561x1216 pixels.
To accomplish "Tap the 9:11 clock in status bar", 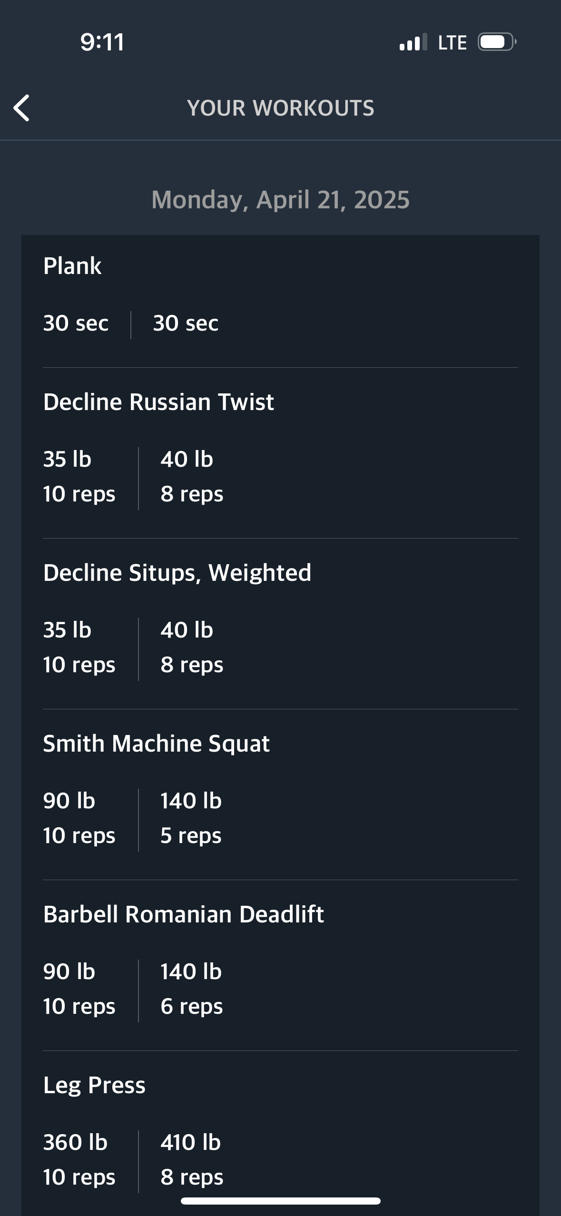I will tap(102, 42).
